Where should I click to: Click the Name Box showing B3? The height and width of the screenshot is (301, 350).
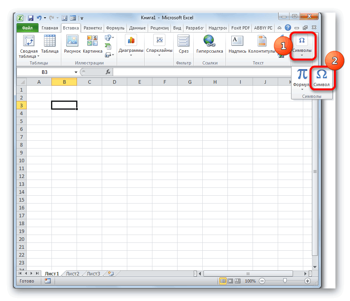(45, 72)
